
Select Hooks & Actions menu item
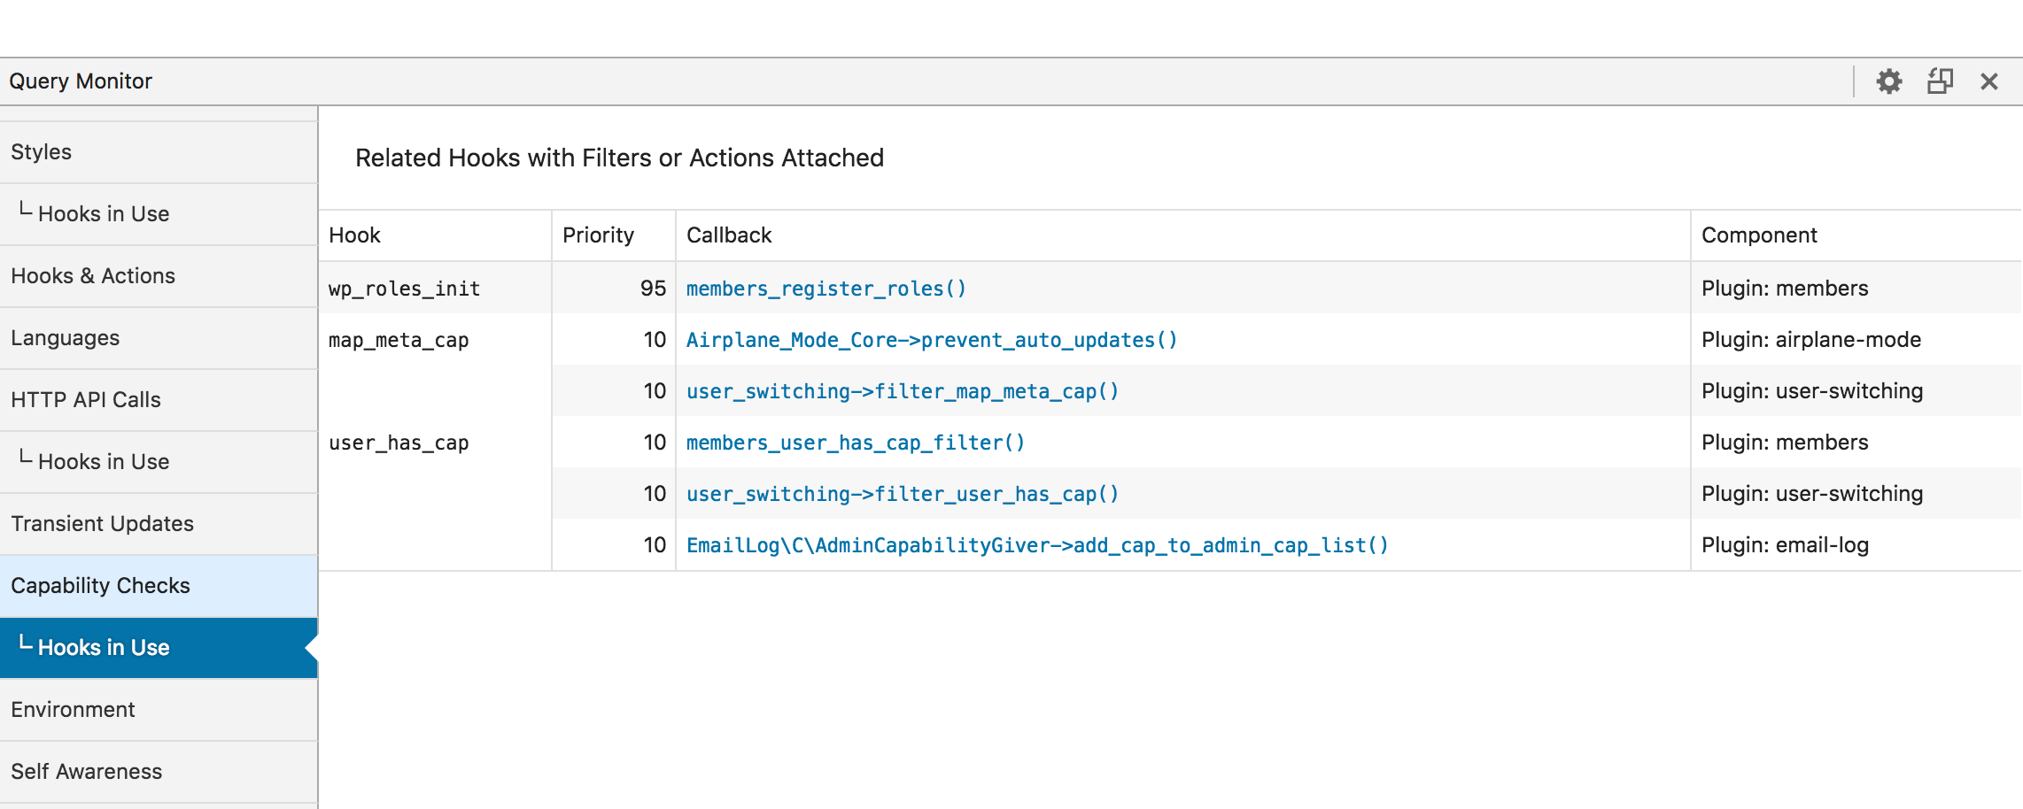coord(159,276)
